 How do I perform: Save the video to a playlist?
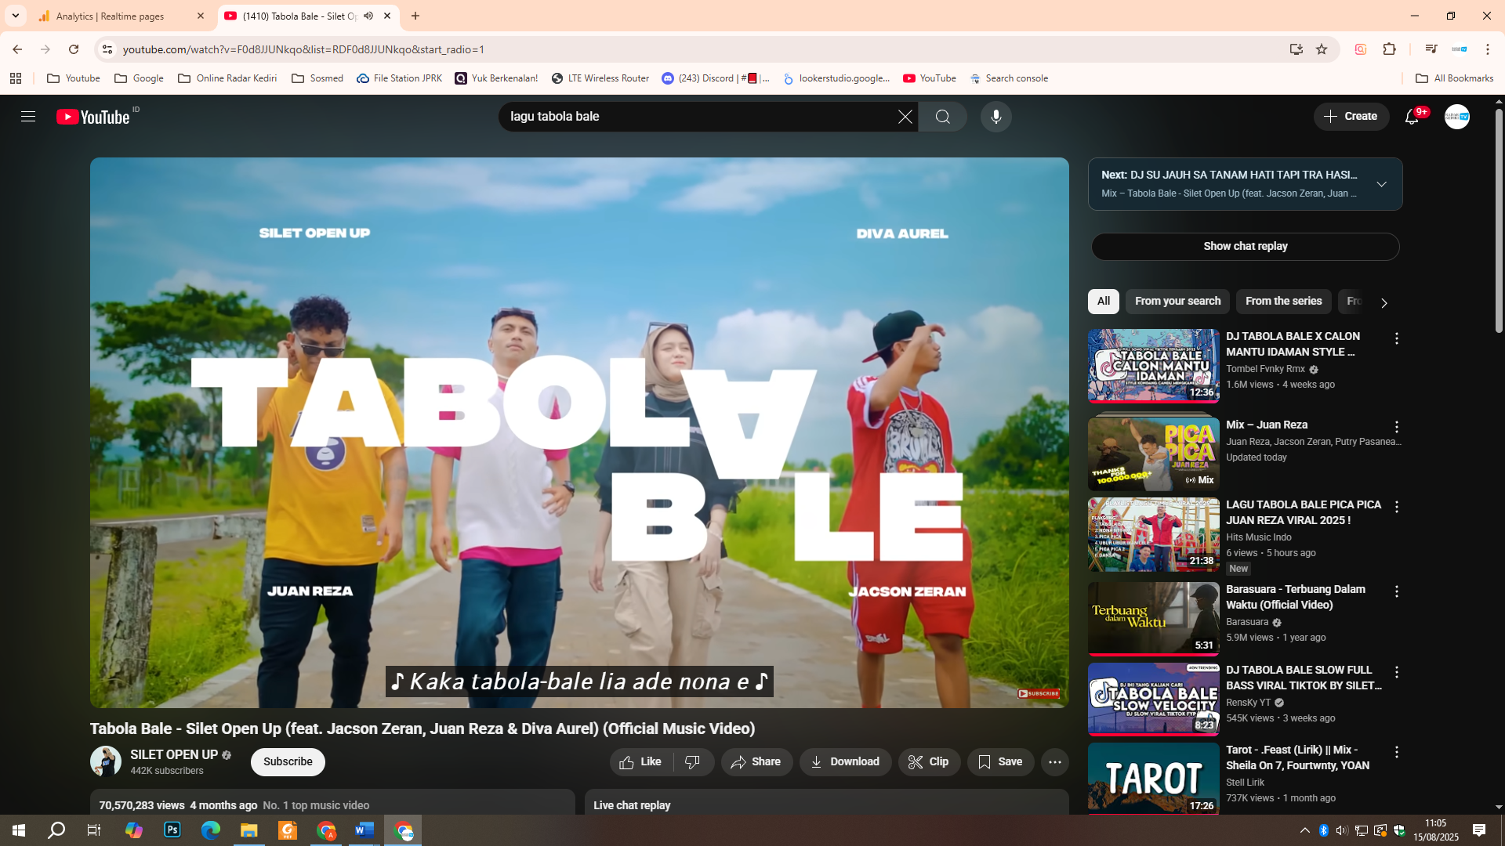click(1000, 762)
